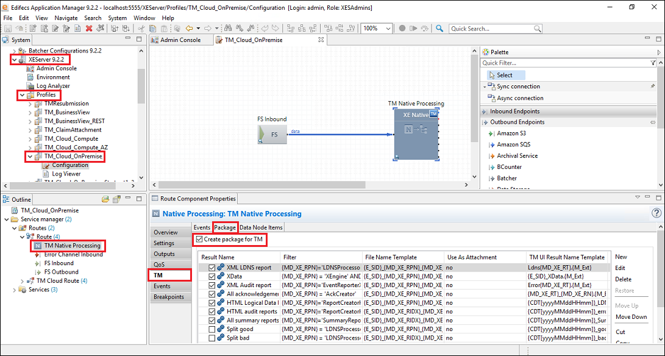Collapse the XEServer 9.2.2 tree node
The height and width of the screenshot is (356, 665).
[x=15, y=60]
